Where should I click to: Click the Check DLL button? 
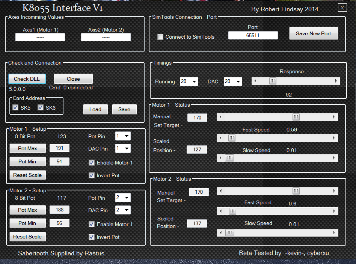click(27, 79)
